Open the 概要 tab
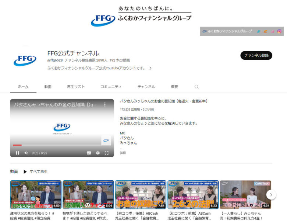Image resolution: width=287 pixels, height=222 pixels. pyautogui.click(x=174, y=87)
